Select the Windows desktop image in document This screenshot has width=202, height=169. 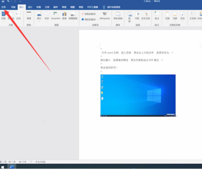(138, 96)
